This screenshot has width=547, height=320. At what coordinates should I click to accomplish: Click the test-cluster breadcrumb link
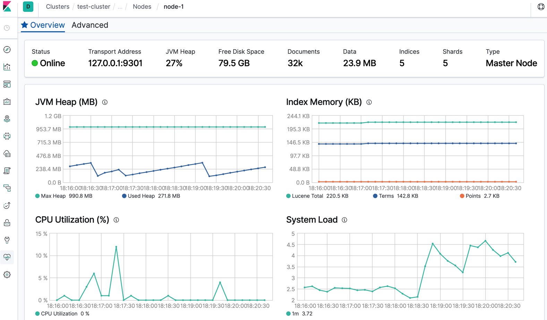click(x=94, y=7)
